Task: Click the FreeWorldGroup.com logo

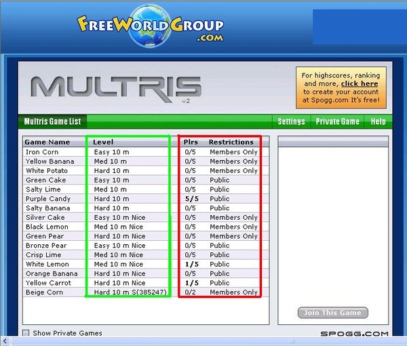Action: [x=151, y=26]
